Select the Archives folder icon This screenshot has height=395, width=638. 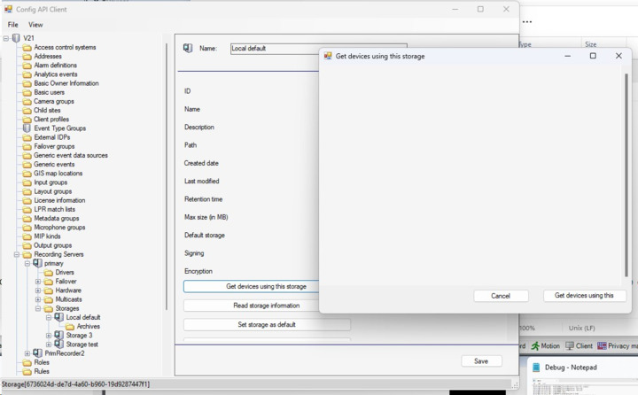tap(69, 327)
